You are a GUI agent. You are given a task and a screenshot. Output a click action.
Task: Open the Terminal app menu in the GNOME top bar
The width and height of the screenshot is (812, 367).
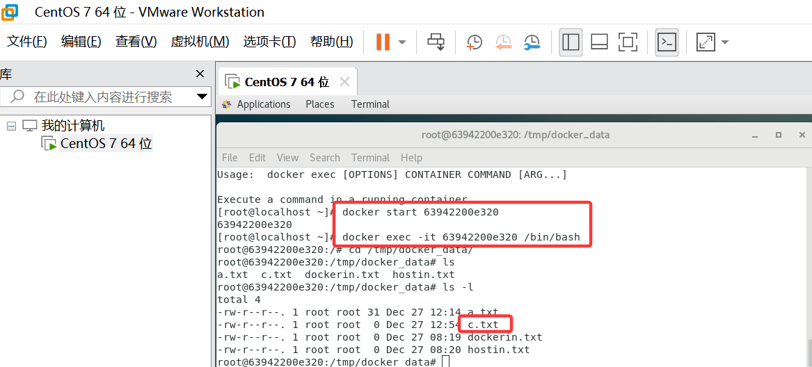(370, 104)
